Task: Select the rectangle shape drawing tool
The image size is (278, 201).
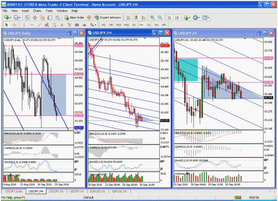Action: (x=77, y=25)
